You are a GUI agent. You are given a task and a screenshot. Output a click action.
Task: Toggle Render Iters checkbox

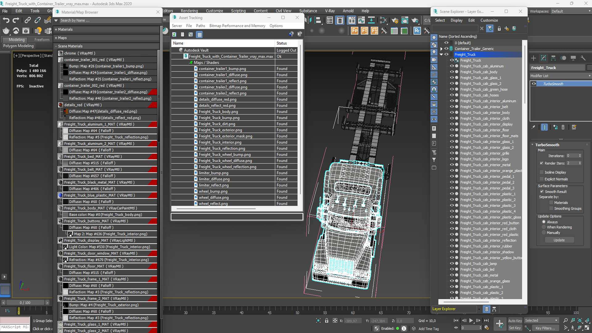pyautogui.click(x=541, y=163)
